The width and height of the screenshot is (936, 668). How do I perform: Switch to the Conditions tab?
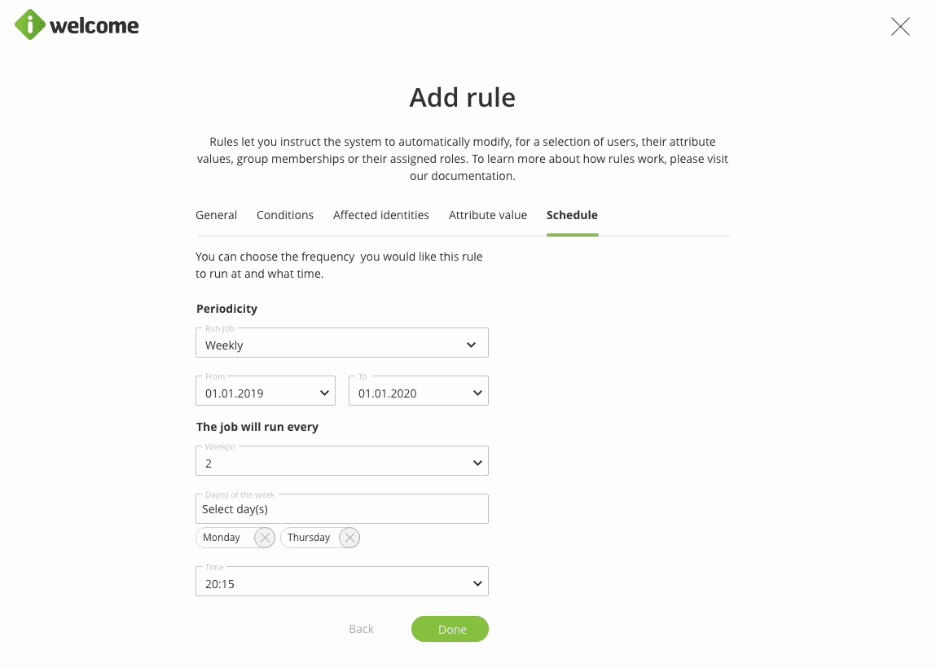(x=285, y=215)
